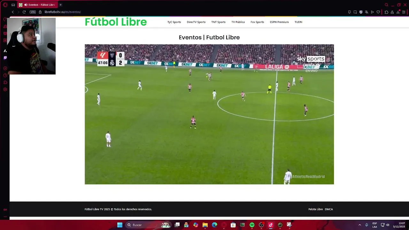The image size is (409, 230).
Task: Open Copilot app from taskbar
Action: click(196, 225)
